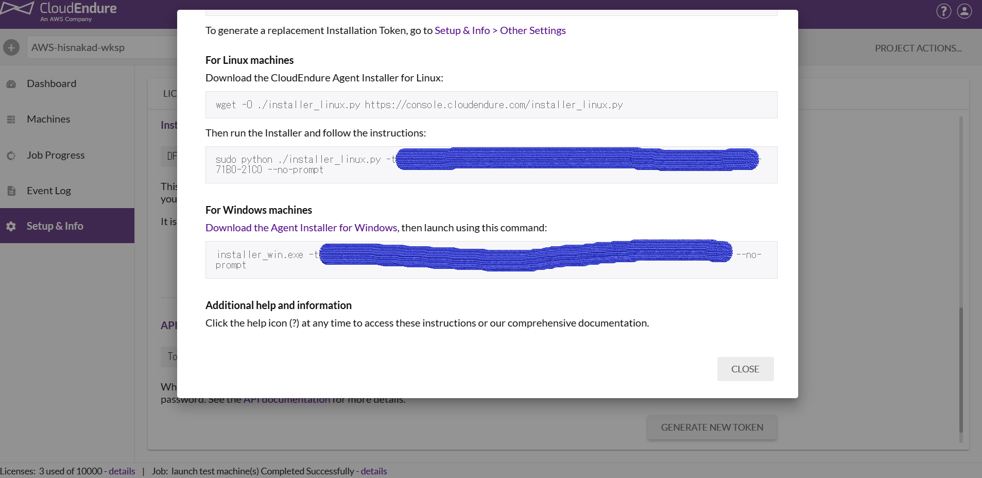Screen dimensions: 982x478
Task: Open the help question mark icon
Action: [x=943, y=11]
